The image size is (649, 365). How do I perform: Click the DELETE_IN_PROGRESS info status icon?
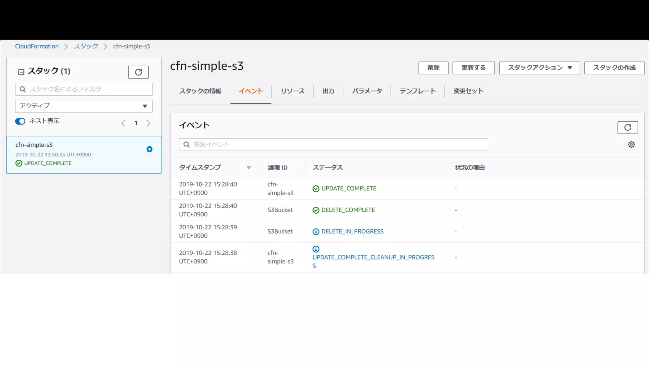(316, 232)
